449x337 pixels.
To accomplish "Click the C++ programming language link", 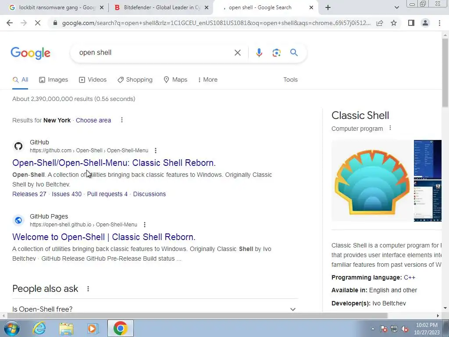I will [410, 278].
